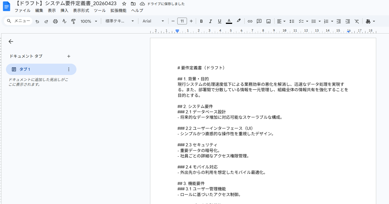Viewport: 389px width, 204px height.
Task: Increase the indent
Action: pos(348,21)
